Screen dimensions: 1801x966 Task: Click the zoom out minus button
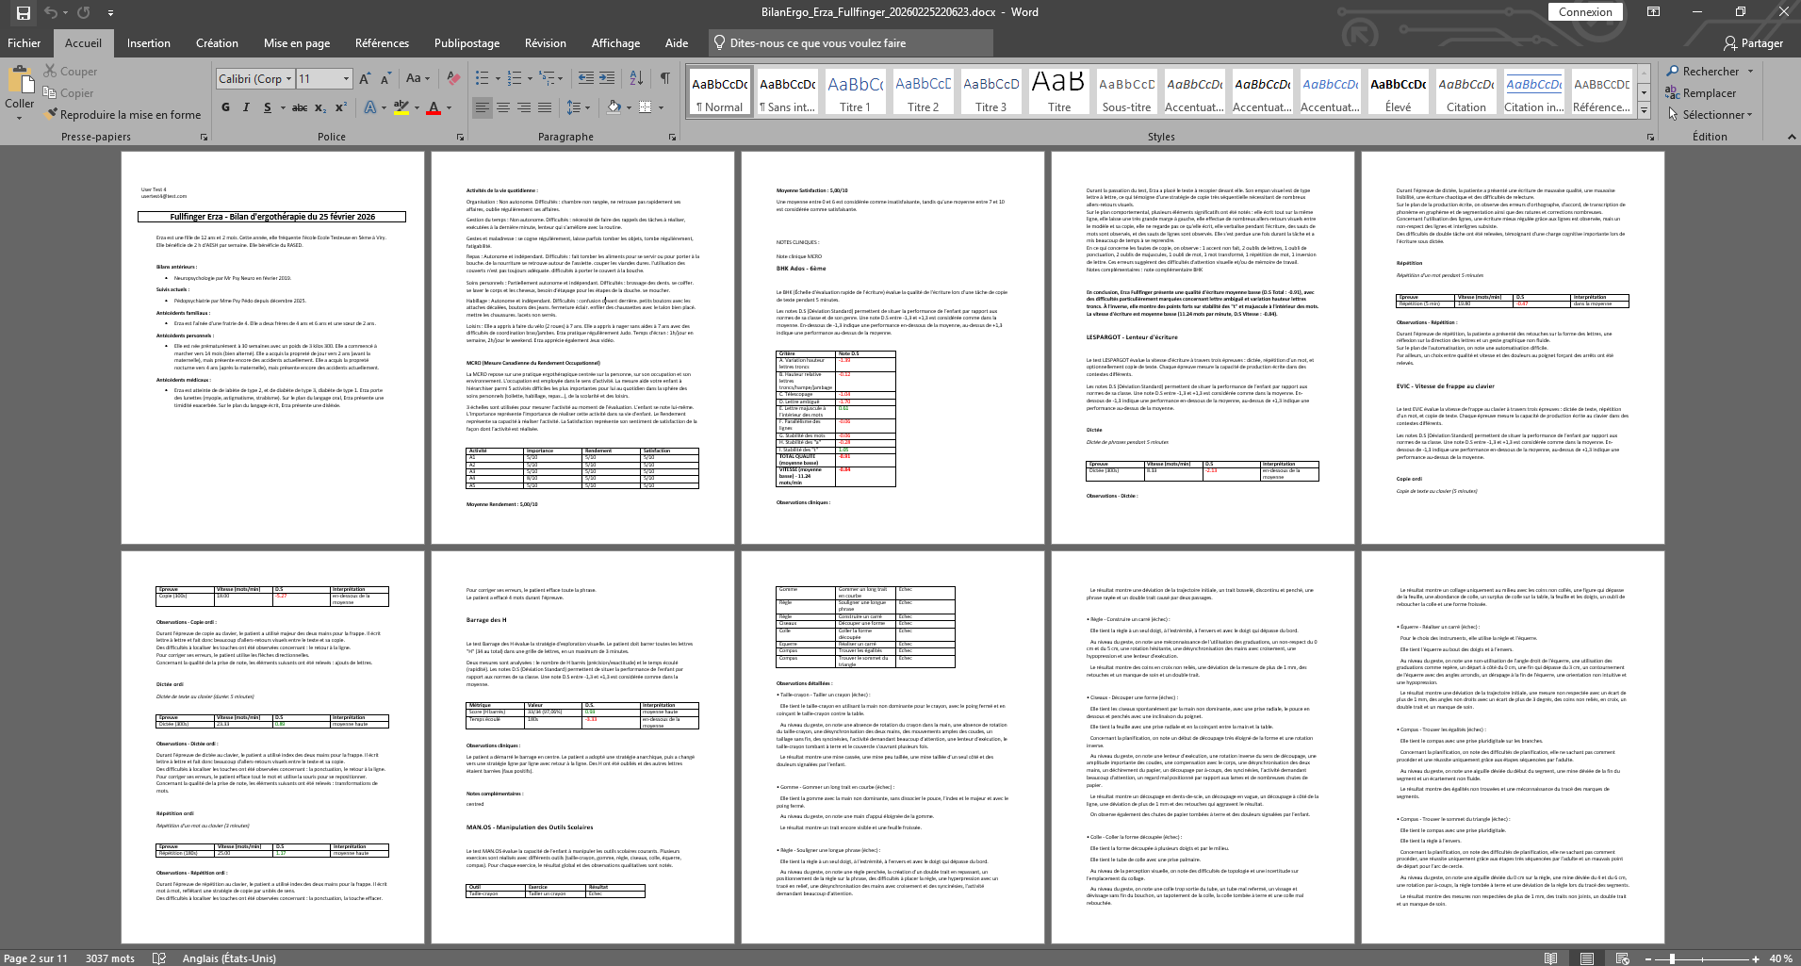1650,958
